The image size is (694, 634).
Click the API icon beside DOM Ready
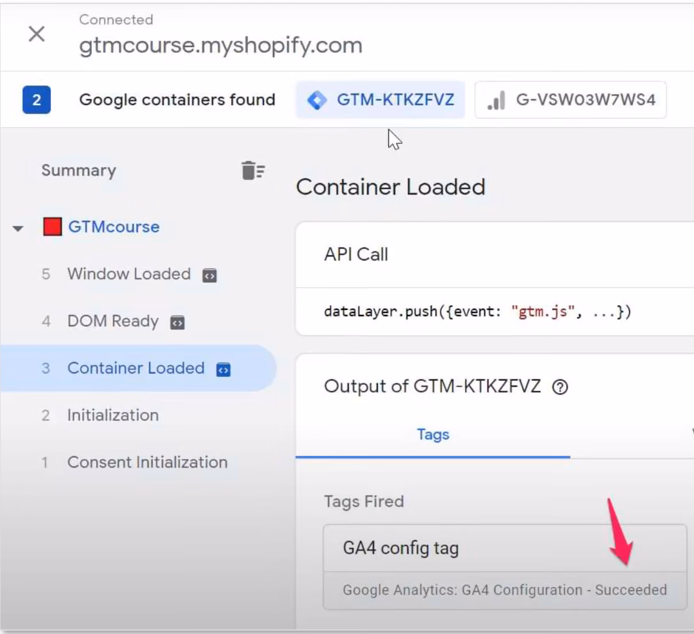tap(177, 322)
